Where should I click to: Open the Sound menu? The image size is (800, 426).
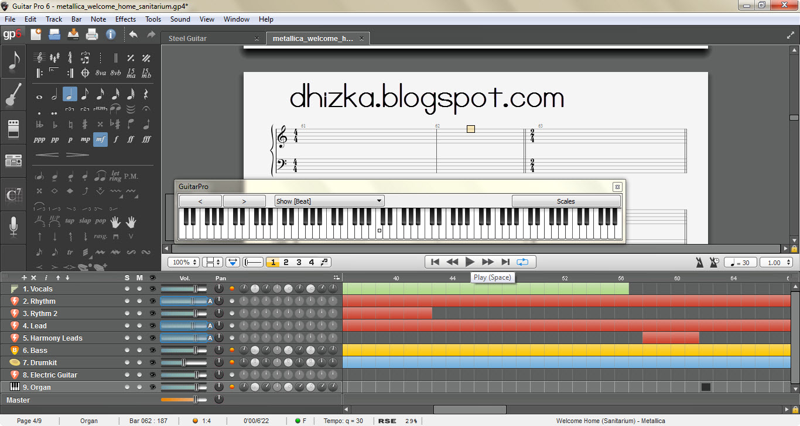180,19
